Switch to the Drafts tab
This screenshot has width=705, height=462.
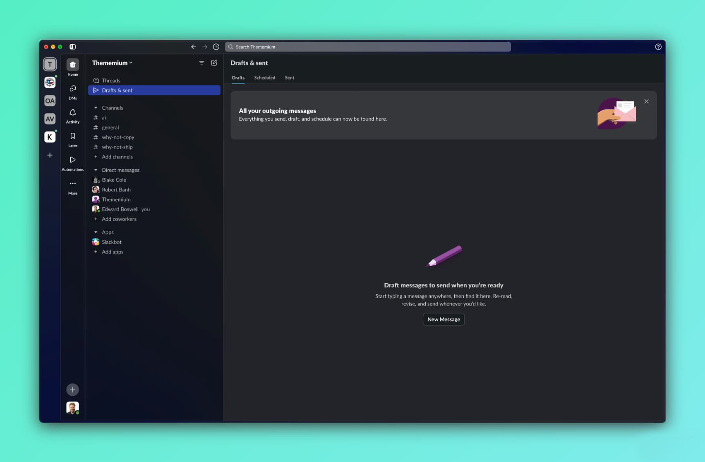[x=238, y=78]
